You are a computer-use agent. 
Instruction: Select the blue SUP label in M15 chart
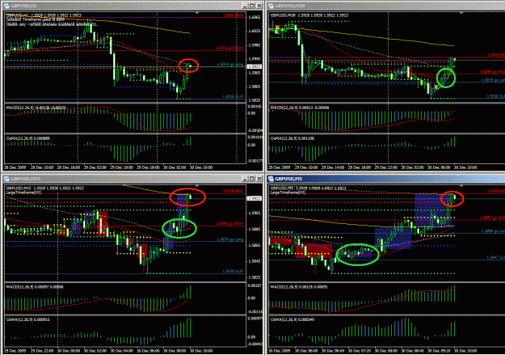pos(233,271)
